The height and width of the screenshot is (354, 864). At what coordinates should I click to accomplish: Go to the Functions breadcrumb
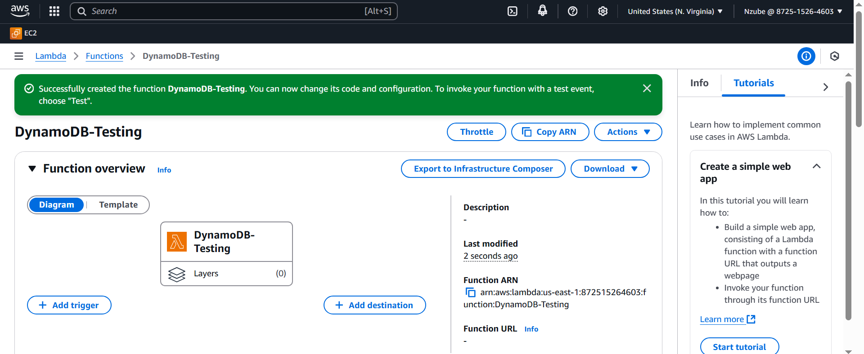pyautogui.click(x=104, y=56)
